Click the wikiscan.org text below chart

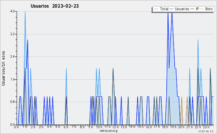[109, 131]
